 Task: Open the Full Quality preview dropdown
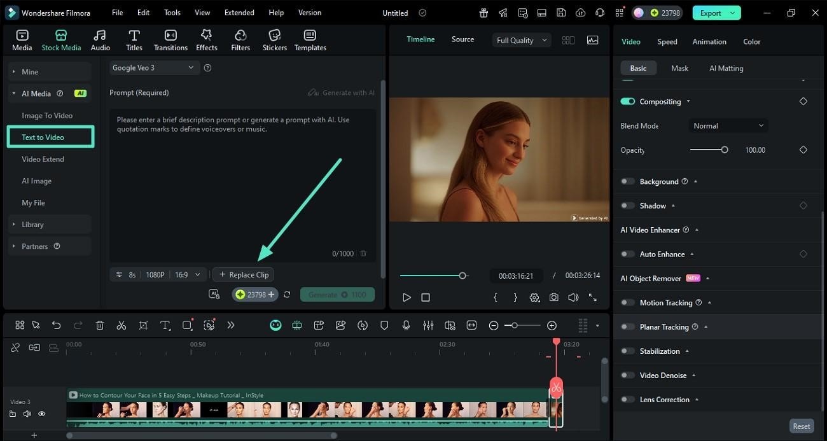tap(521, 40)
